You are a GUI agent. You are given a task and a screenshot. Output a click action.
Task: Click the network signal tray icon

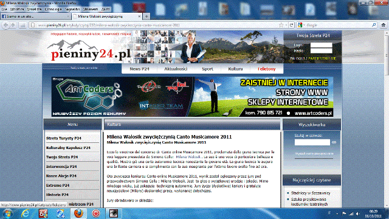(351, 214)
